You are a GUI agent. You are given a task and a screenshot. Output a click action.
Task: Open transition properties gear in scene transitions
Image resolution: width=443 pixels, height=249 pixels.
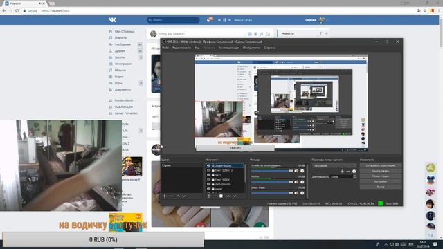[x=354, y=171]
